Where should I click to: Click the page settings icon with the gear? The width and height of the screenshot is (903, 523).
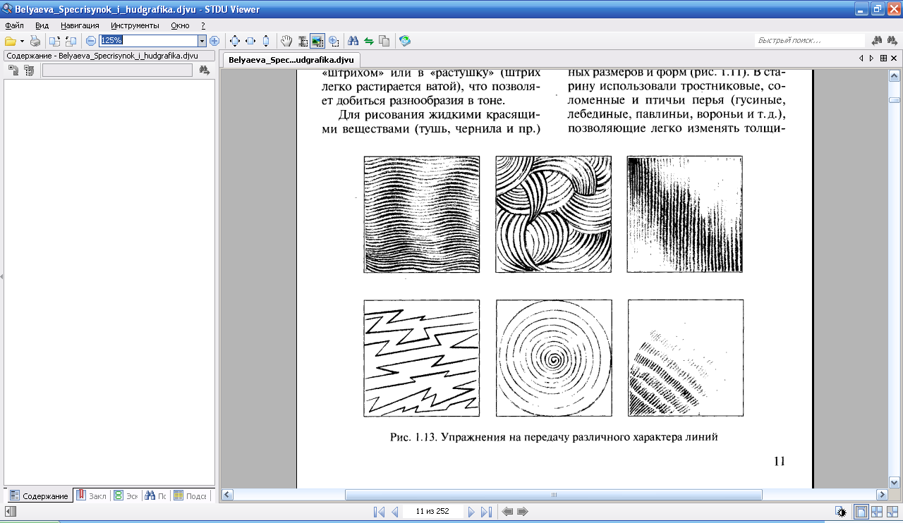[840, 512]
